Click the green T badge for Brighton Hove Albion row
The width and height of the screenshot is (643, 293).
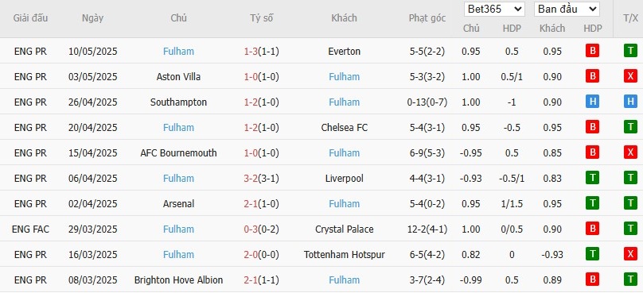[x=630, y=280]
